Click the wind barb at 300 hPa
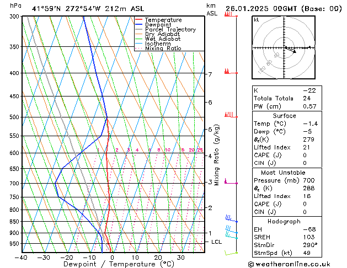Image resolution: width=347 pixels, height=268 pixels. (x=231, y=14)
